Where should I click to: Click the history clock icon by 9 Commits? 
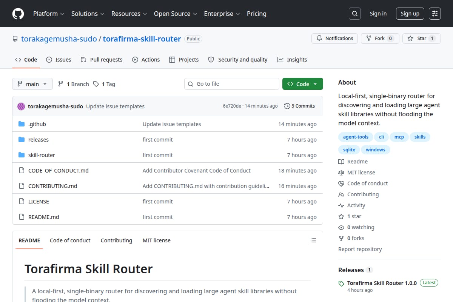click(287, 106)
